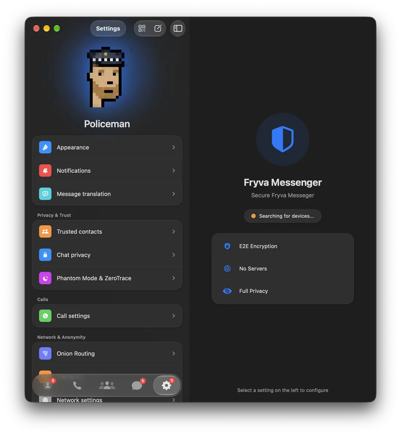Expand the Call settings chevron
401x435 pixels.
(x=174, y=316)
